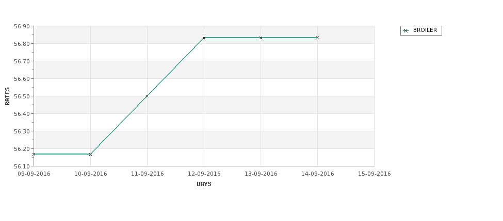Click the 10-09-2016 date label

(91, 174)
